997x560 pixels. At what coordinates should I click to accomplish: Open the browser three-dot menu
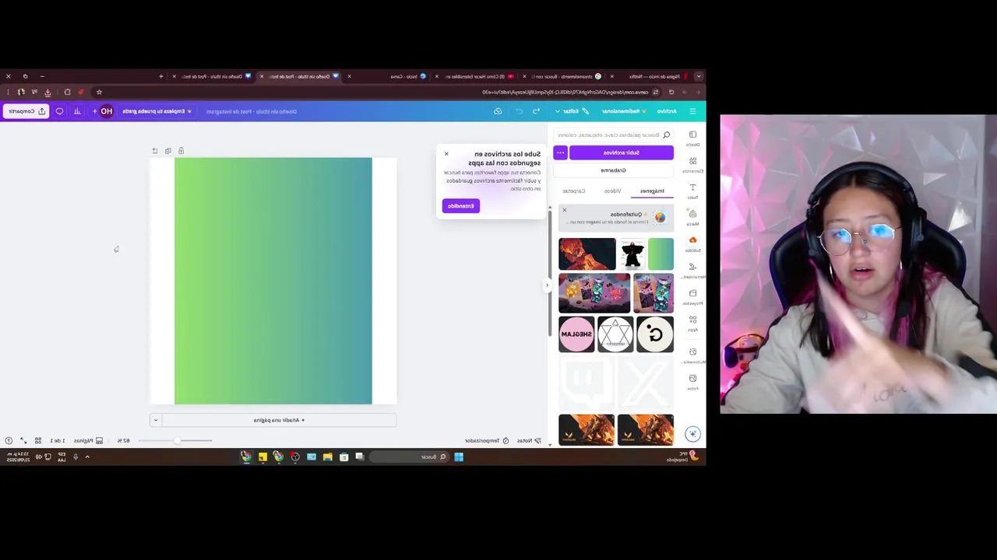[9, 92]
